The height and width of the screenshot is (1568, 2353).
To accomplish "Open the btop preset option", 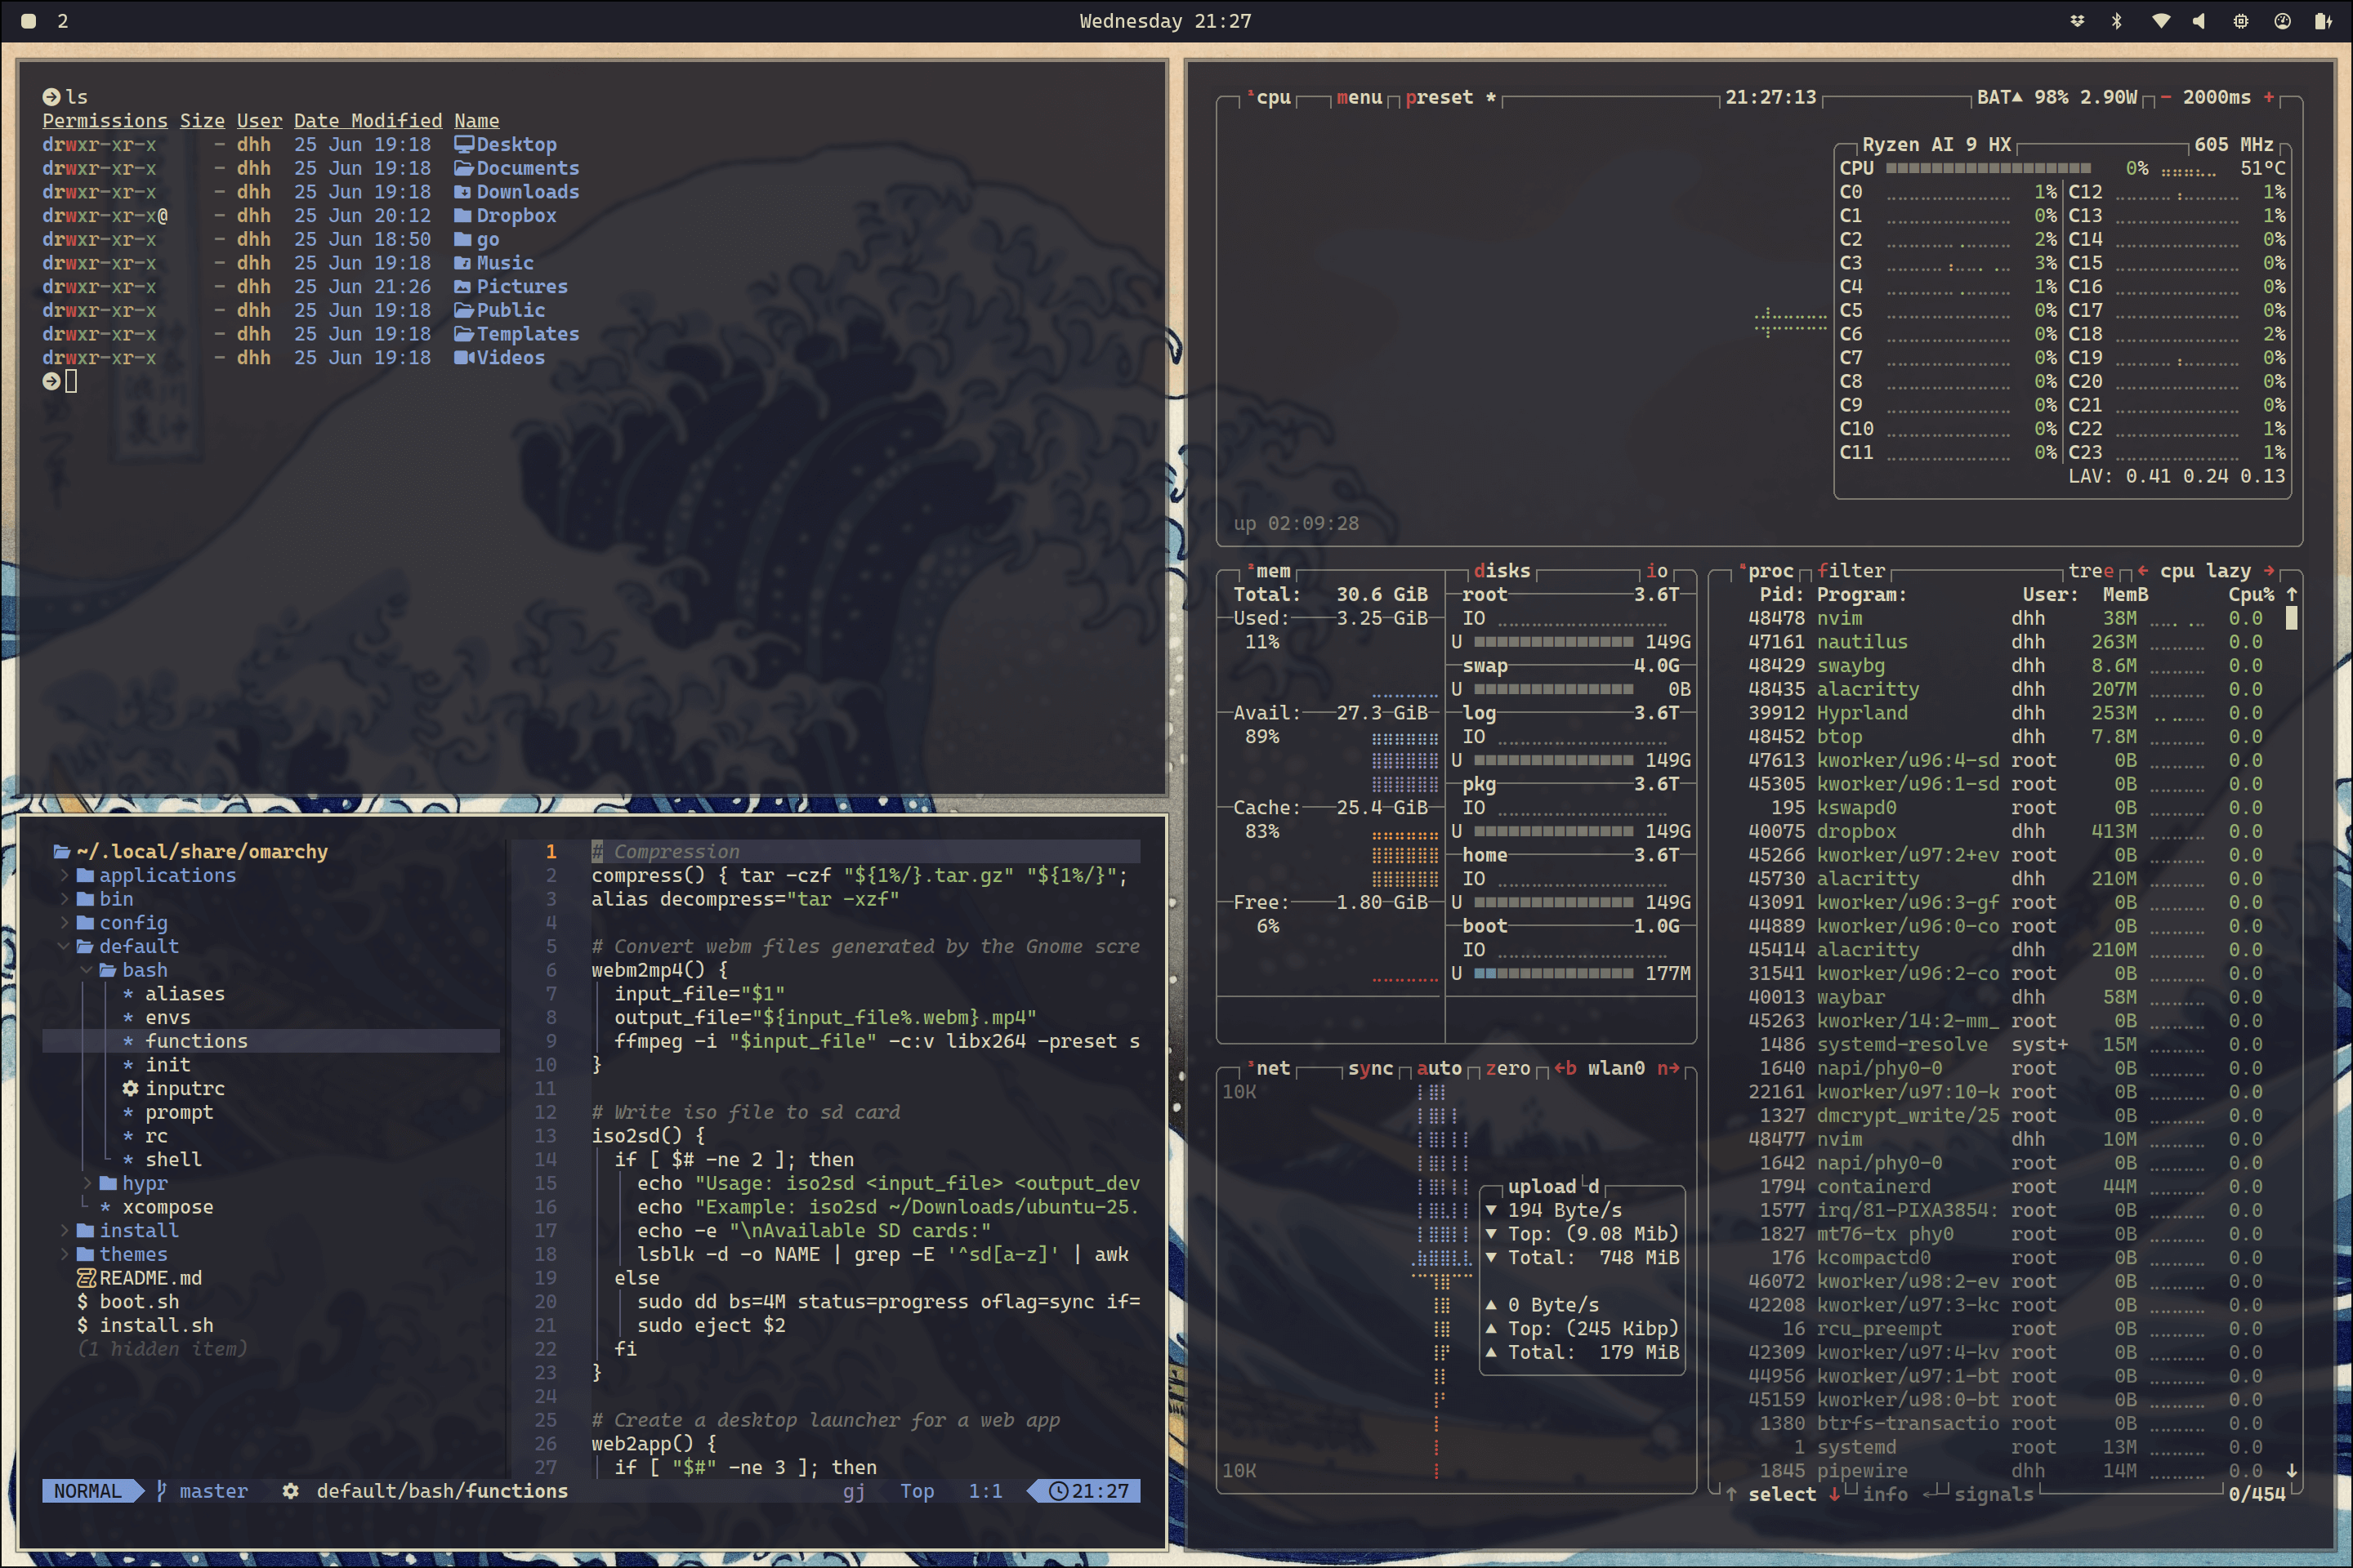I will coord(1439,97).
